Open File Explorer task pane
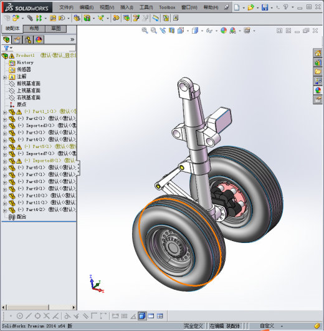The width and height of the screenshot is (324, 331). click(x=318, y=72)
